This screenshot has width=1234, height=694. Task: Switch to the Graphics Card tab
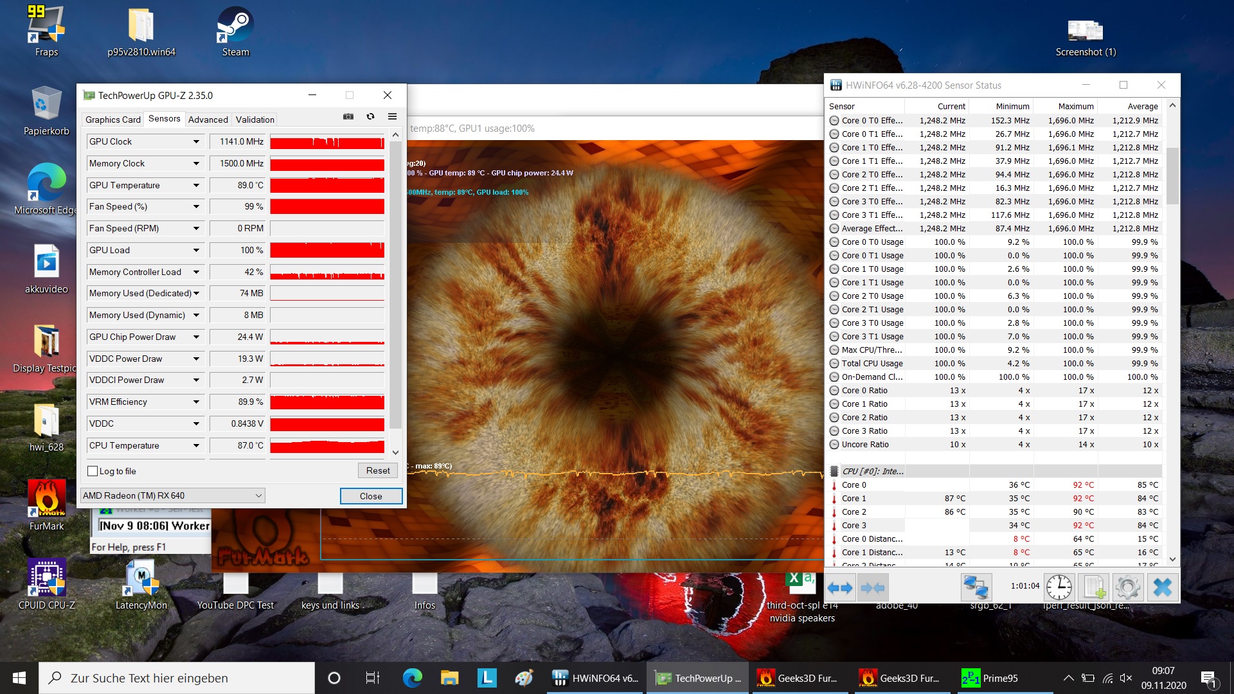pos(112,120)
